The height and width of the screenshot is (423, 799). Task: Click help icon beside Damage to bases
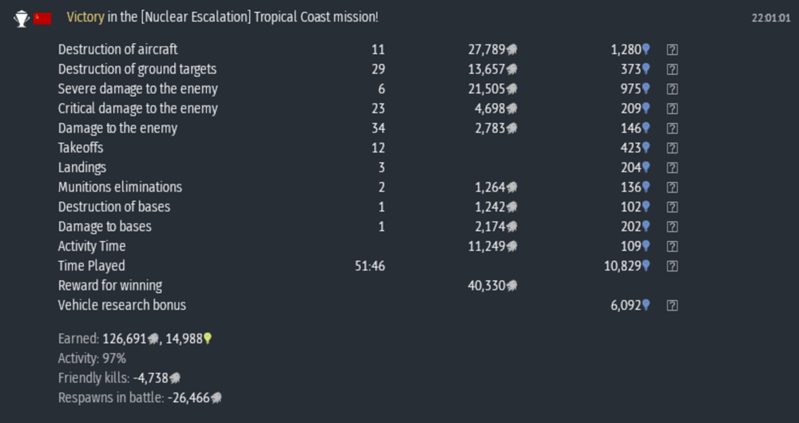coord(672,227)
